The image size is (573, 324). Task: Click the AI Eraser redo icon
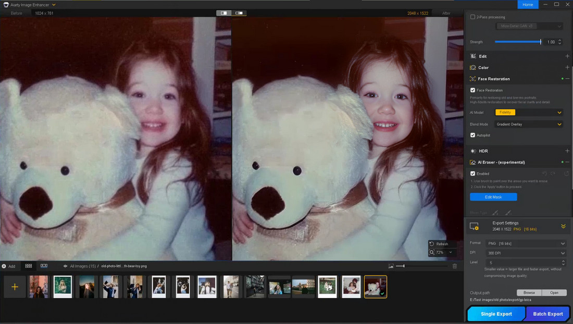pos(553,173)
